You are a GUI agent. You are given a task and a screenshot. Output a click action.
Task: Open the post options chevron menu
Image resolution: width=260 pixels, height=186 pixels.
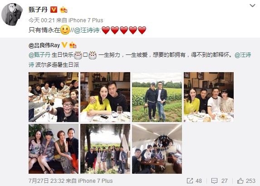tap(252, 5)
